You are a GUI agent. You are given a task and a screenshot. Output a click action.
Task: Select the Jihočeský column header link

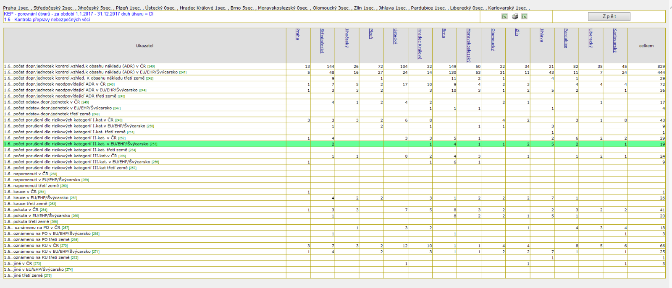pos(346,38)
